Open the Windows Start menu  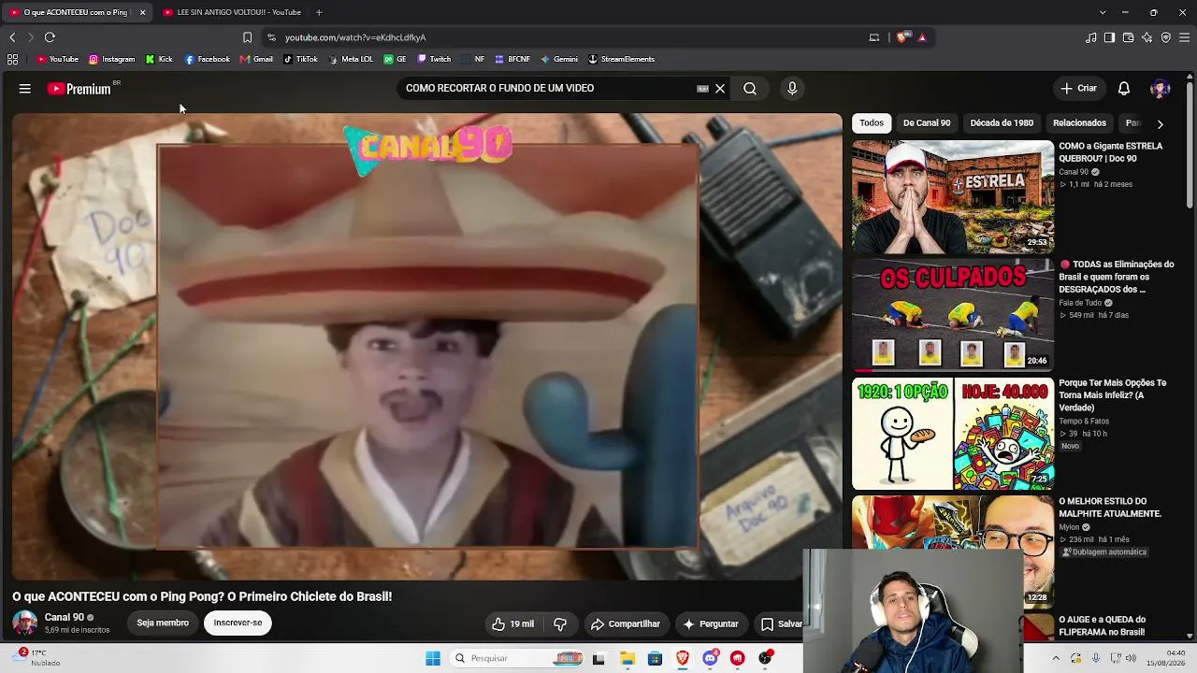(x=433, y=658)
